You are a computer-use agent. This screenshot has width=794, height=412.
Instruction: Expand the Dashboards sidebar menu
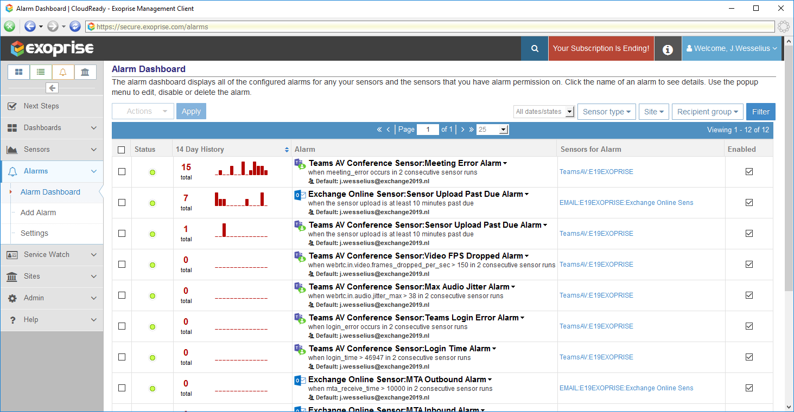[x=52, y=128]
